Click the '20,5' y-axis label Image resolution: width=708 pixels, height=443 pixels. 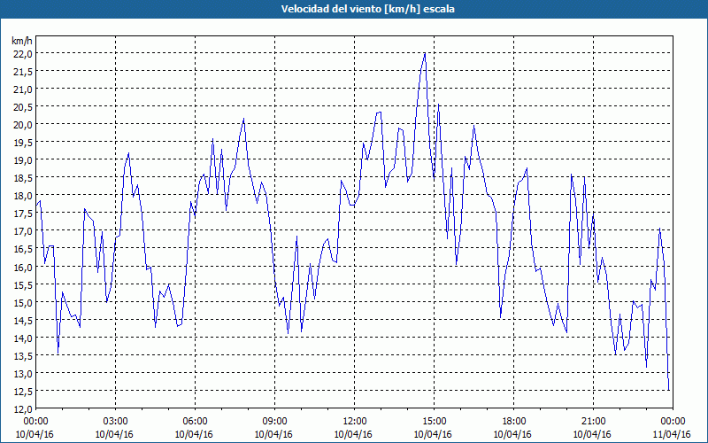point(23,106)
